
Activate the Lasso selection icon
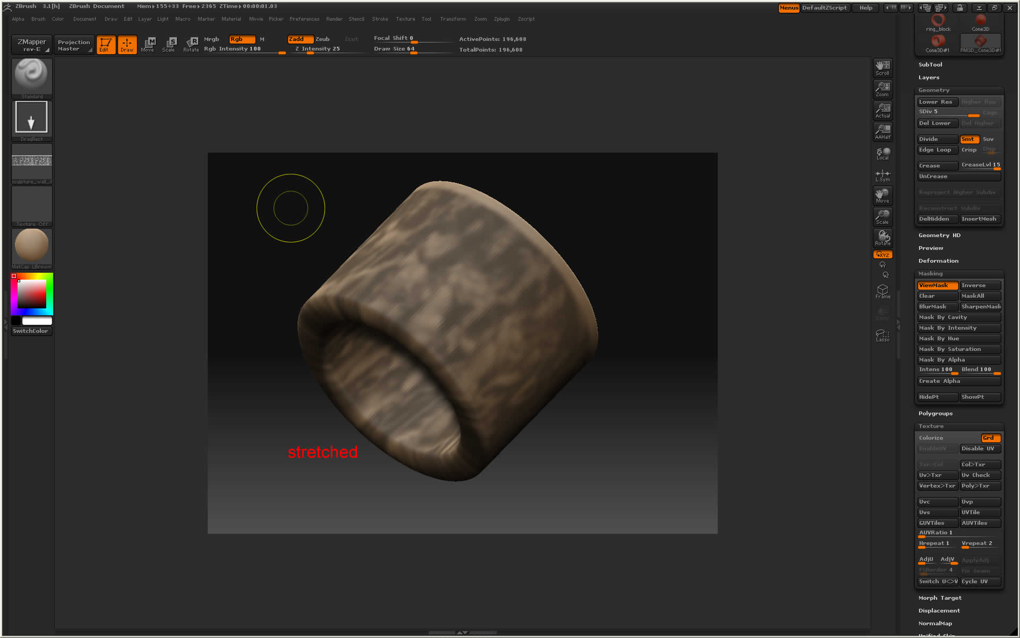coord(882,335)
